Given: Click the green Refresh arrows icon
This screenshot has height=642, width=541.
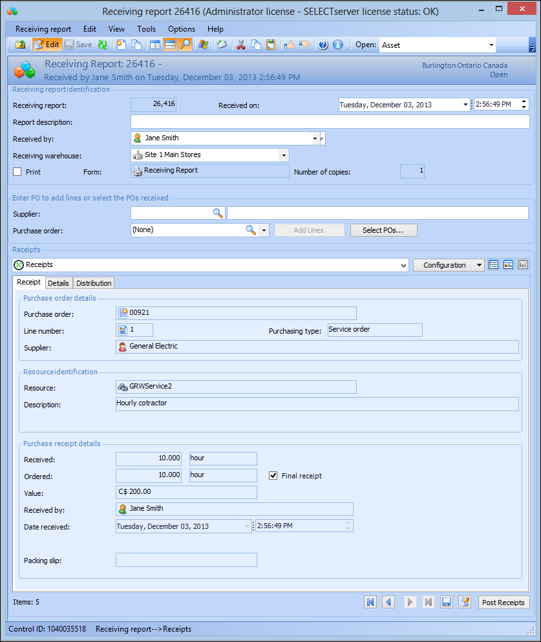Looking at the screenshot, I should [x=103, y=45].
